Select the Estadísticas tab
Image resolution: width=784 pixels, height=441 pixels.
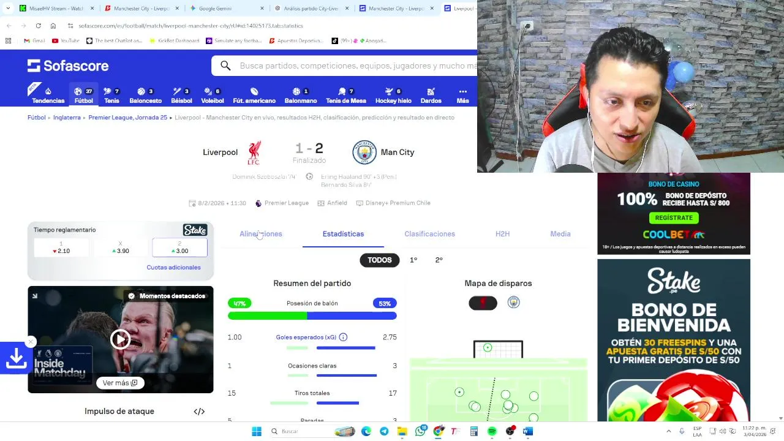point(343,234)
